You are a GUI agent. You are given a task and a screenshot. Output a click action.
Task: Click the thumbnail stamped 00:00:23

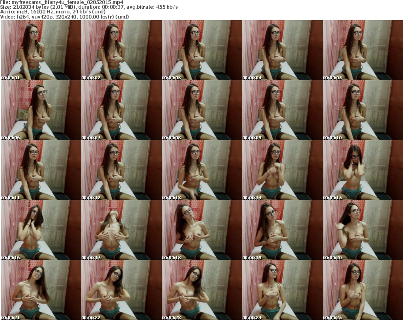(202, 290)
